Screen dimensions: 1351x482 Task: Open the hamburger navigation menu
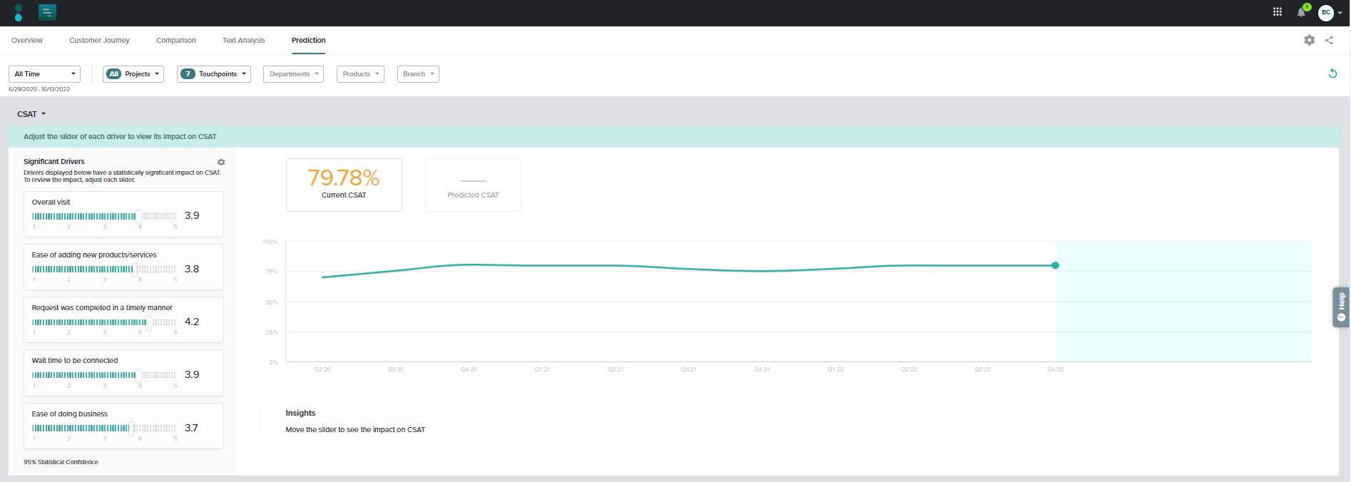(47, 12)
